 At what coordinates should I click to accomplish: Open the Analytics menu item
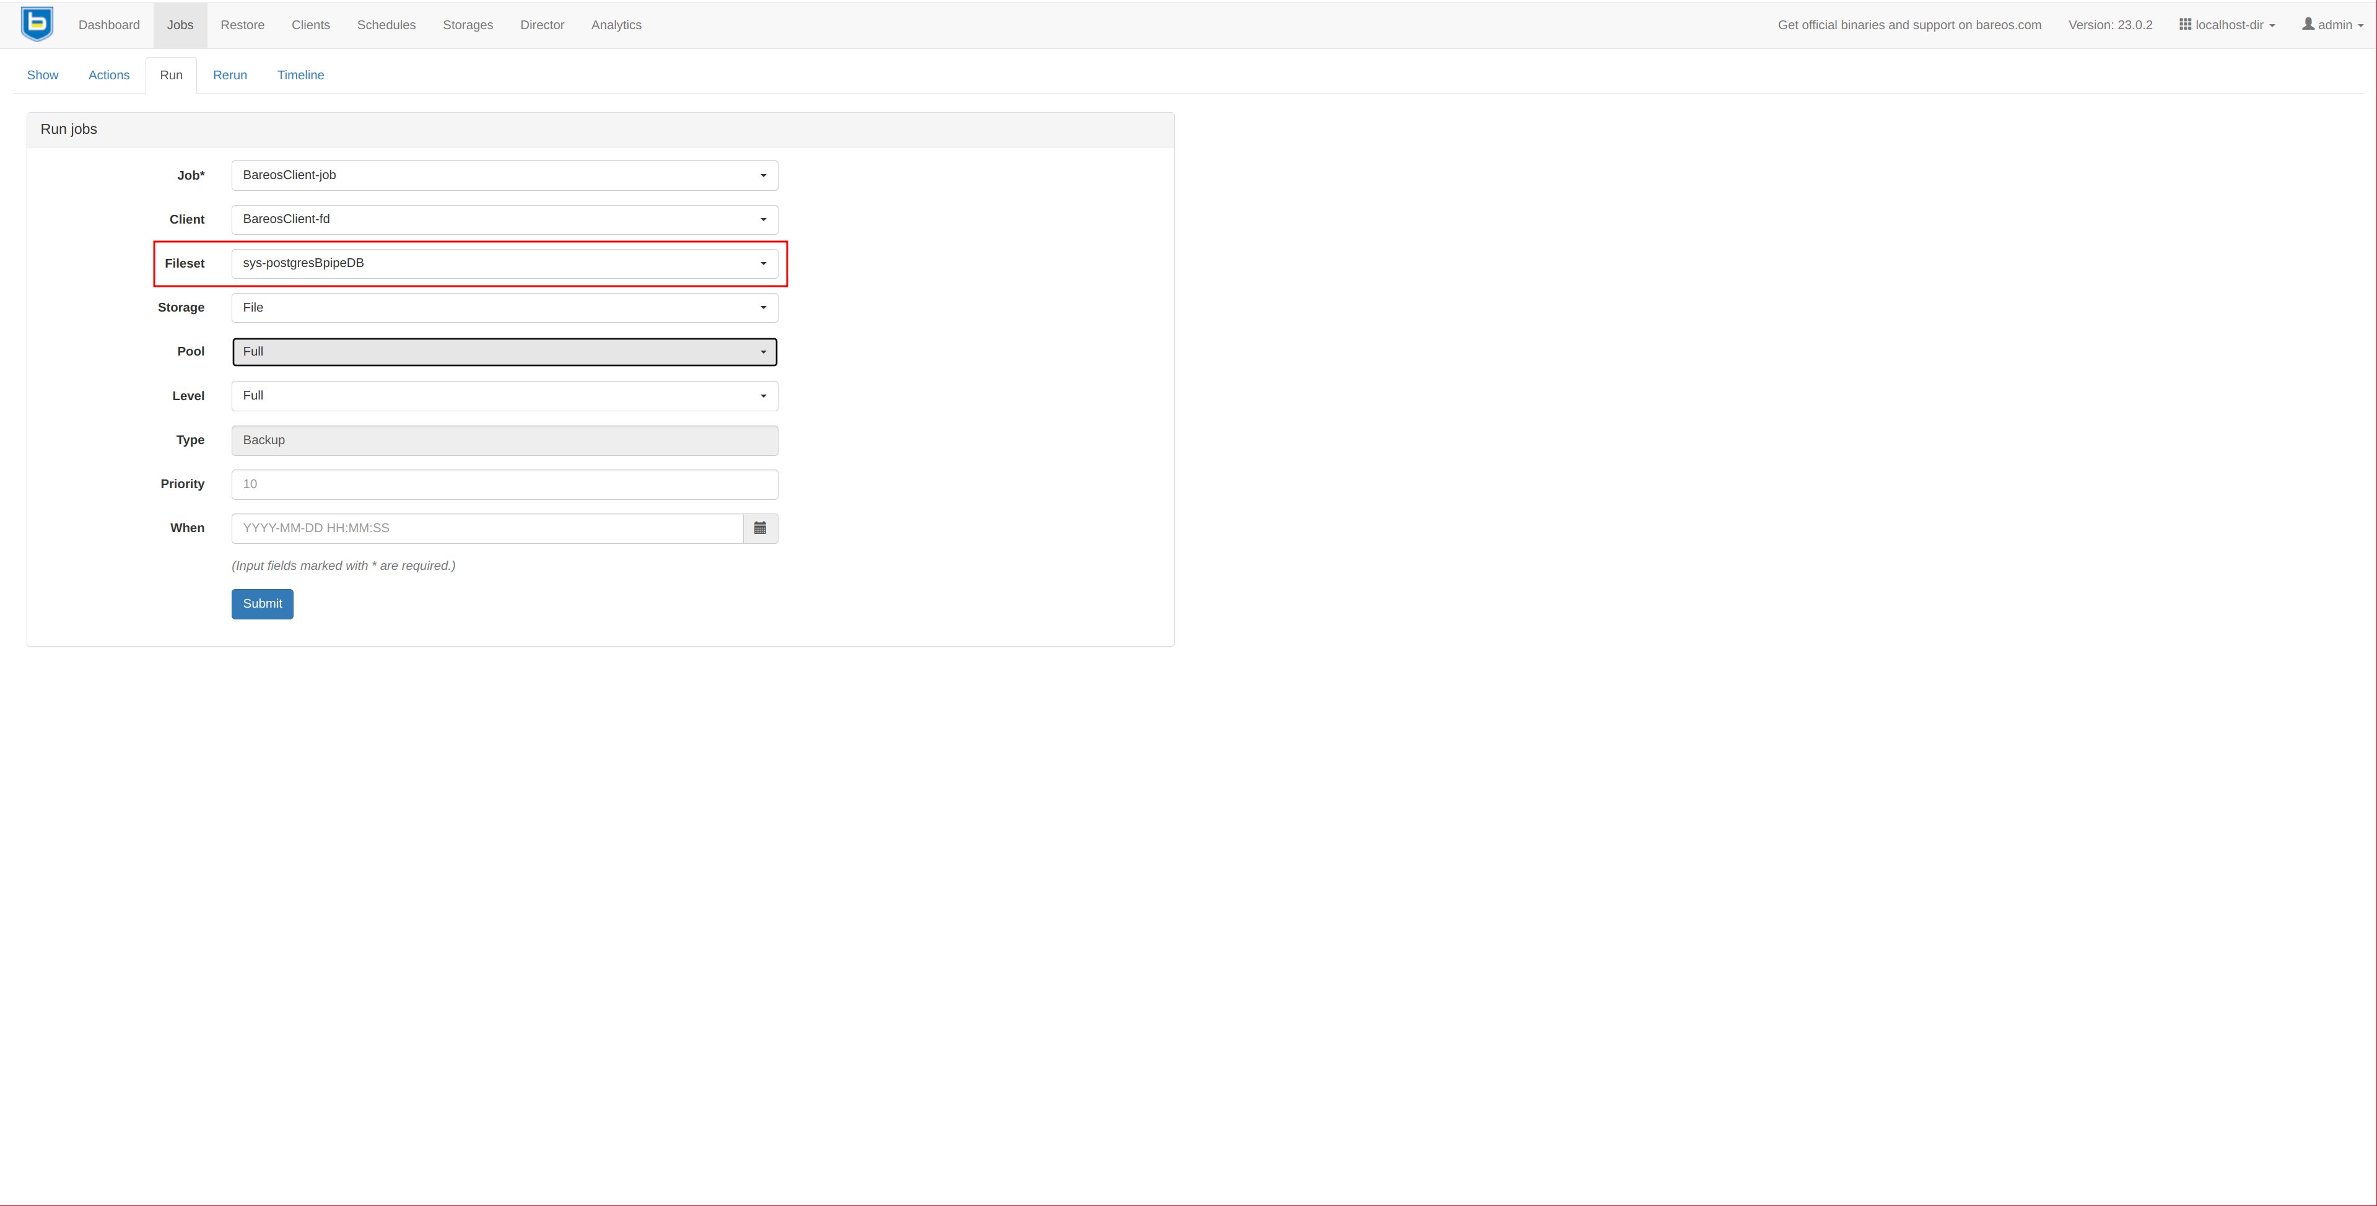pos(616,25)
